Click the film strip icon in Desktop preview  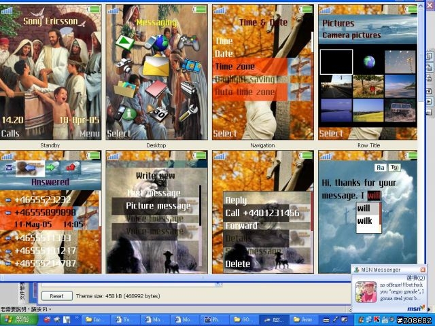click(192, 66)
